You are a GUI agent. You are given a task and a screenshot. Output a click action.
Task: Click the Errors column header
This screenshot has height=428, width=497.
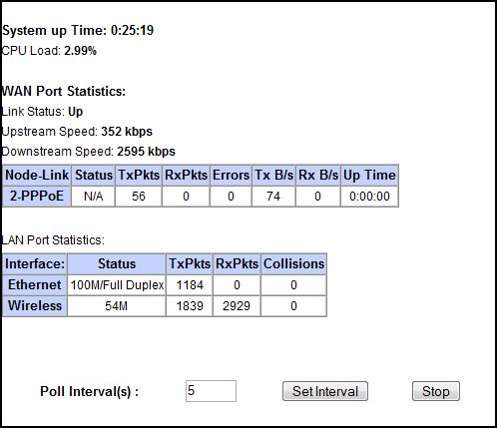231,175
